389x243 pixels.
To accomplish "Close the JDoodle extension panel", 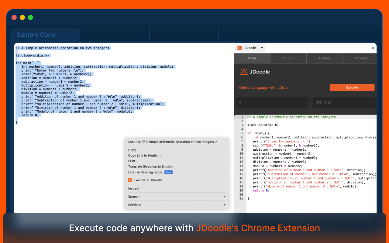I will pyautogui.click(x=373, y=48).
